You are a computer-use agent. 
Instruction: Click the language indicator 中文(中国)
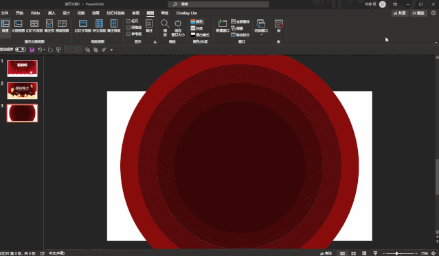tap(57, 253)
